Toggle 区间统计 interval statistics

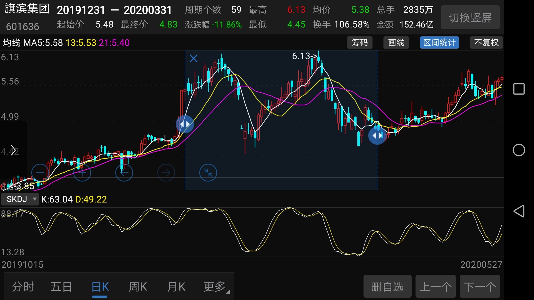pos(439,42)
